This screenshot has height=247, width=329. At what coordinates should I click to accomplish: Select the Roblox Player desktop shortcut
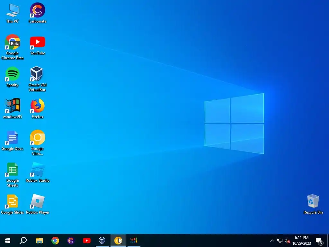38,204
